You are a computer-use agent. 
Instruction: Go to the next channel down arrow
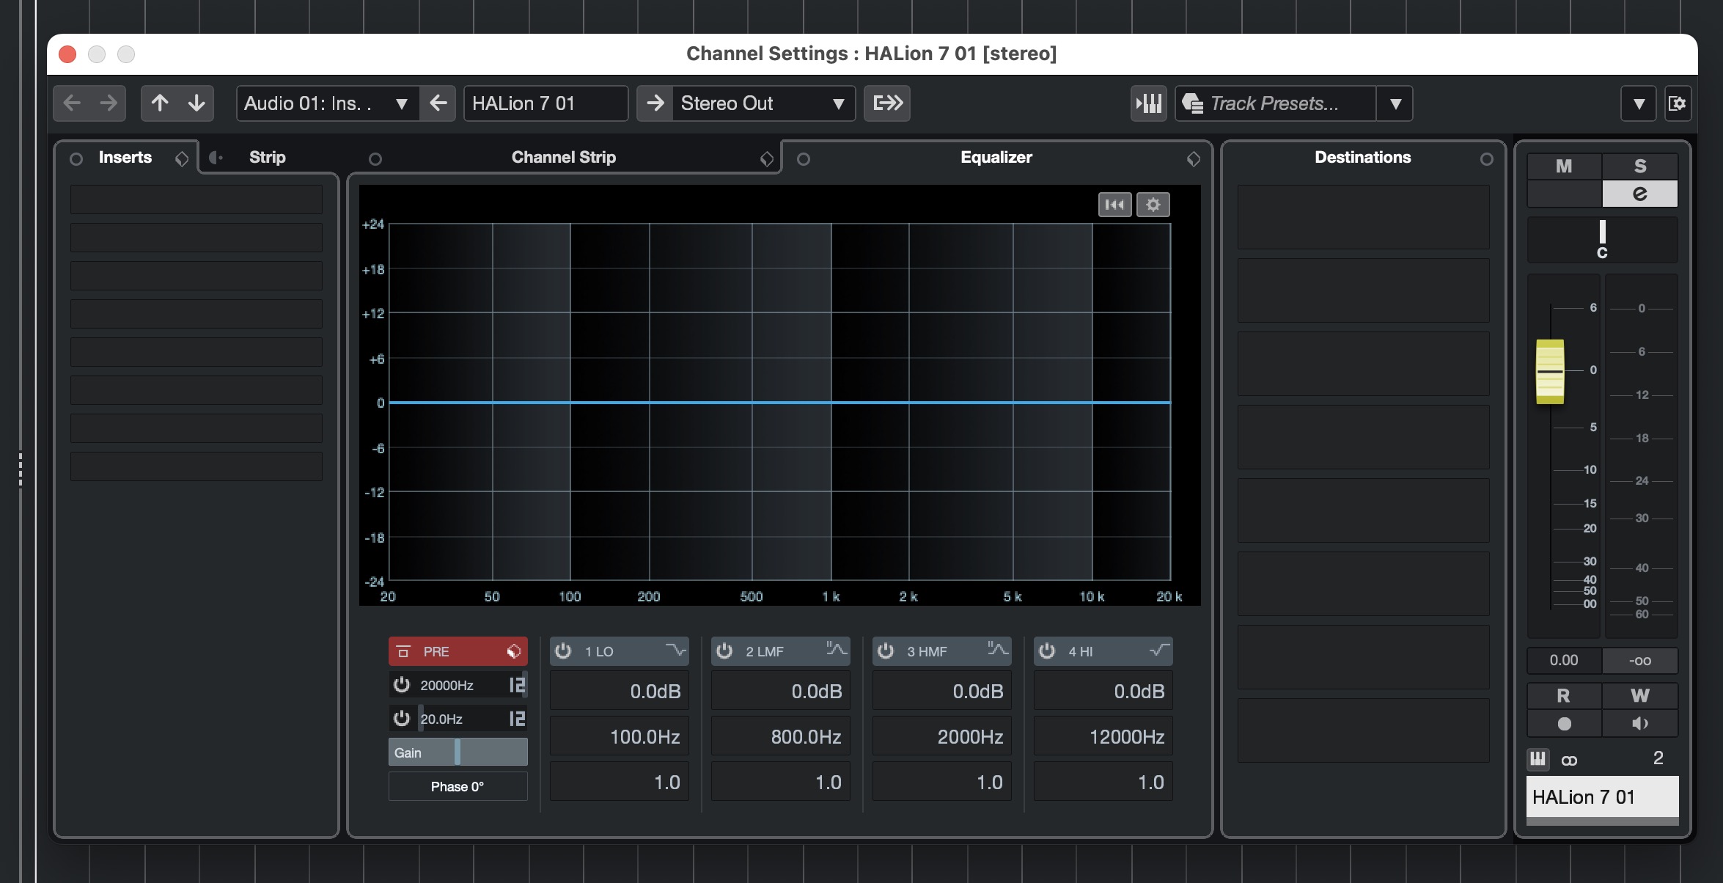tap(196, 103)
